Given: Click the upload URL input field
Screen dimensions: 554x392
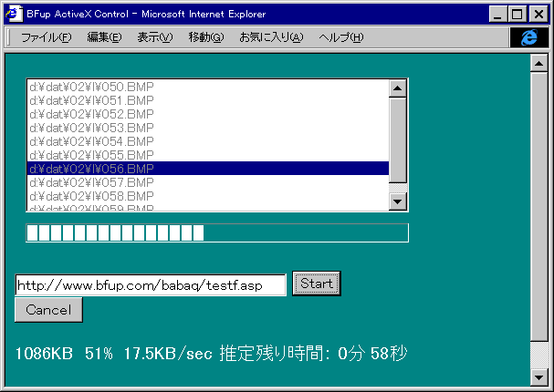Looking at the screenshot, I should click(x=151, y=284).
